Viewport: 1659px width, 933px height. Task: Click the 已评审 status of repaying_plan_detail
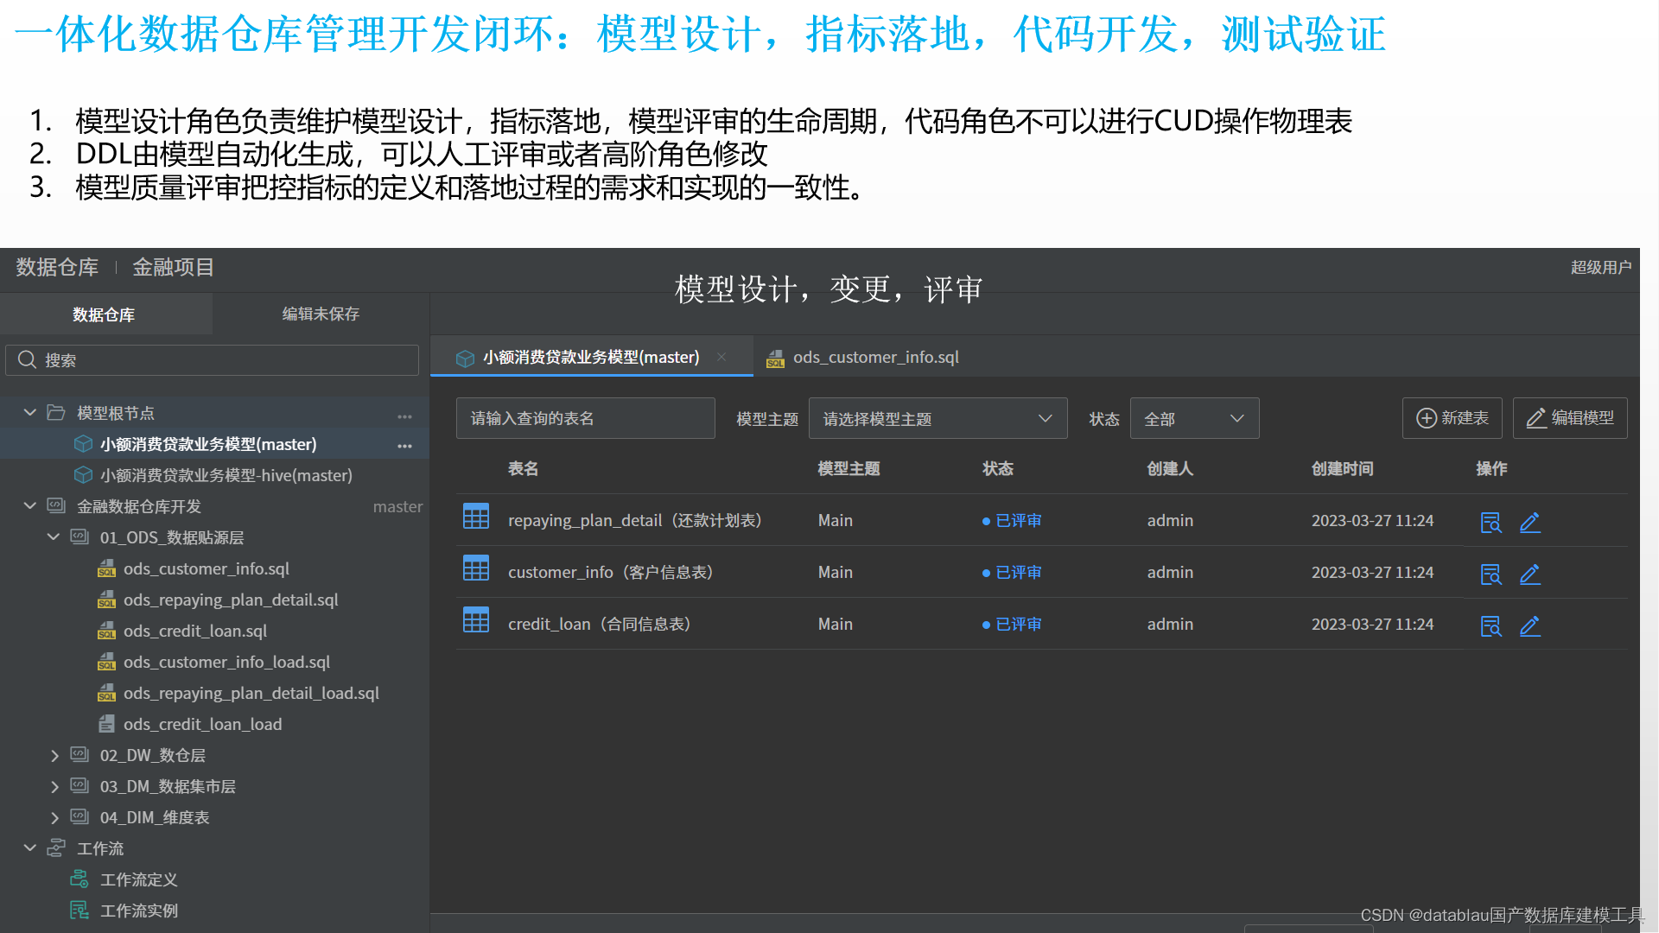[x=1012, y=520]
